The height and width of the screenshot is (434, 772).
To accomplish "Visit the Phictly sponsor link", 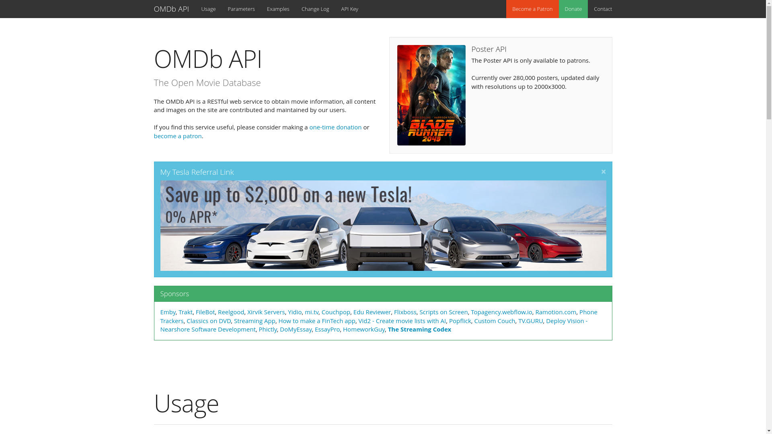I will tap(268, 329).
